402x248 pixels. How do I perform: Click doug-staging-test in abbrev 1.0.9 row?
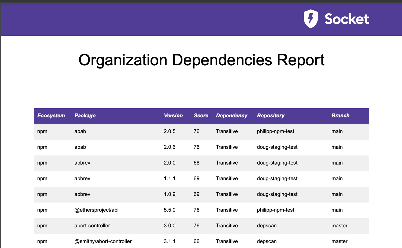point(277,194)
